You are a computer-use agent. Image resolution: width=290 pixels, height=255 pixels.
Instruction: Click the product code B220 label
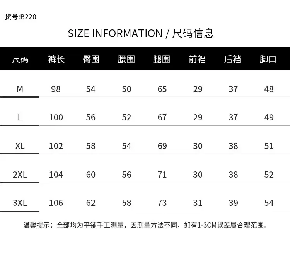coord(20,17)
